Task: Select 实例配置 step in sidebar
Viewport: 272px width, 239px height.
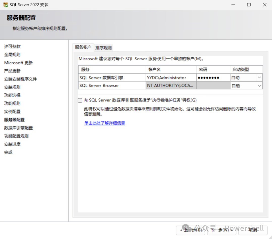Action: click(12, 111)
